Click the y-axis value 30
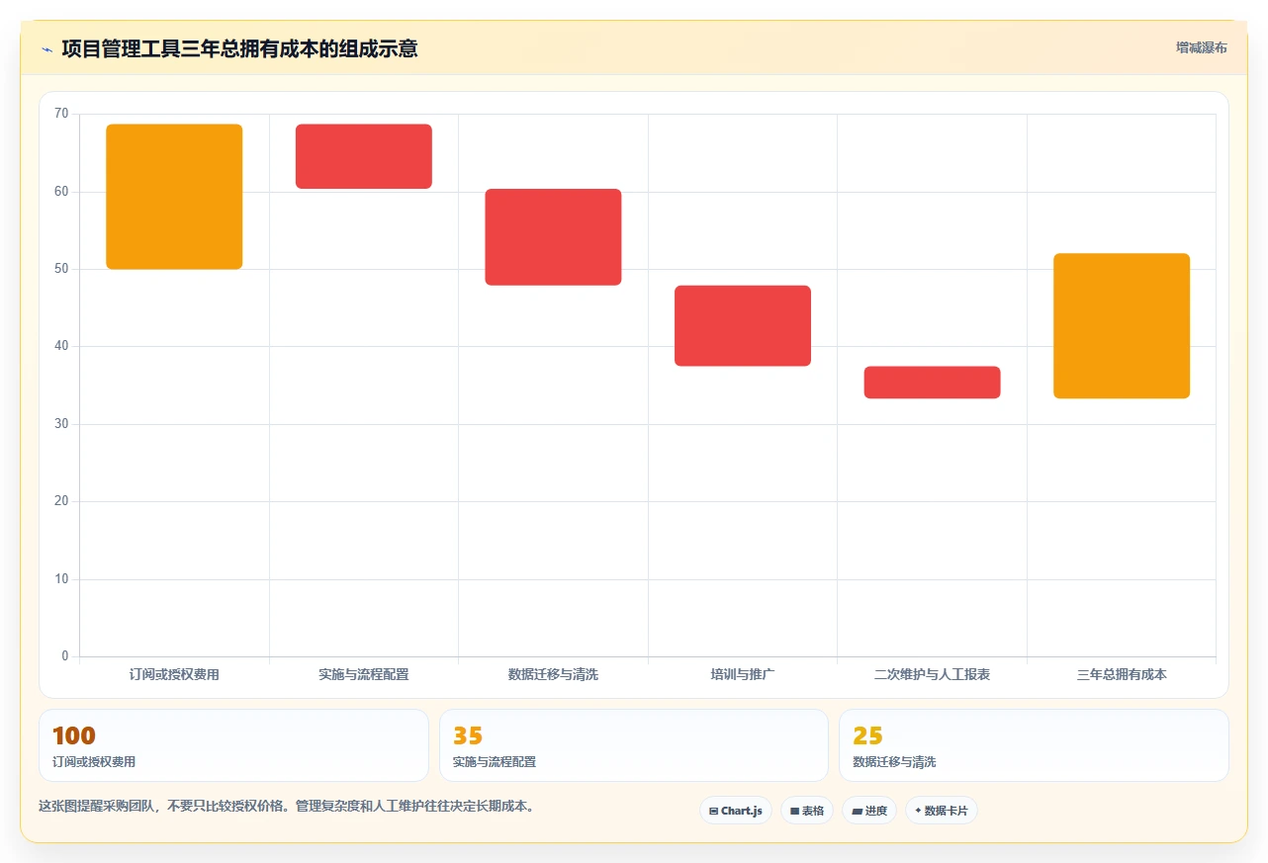Viewport: 1268px width, 863px height. [61, 424]
